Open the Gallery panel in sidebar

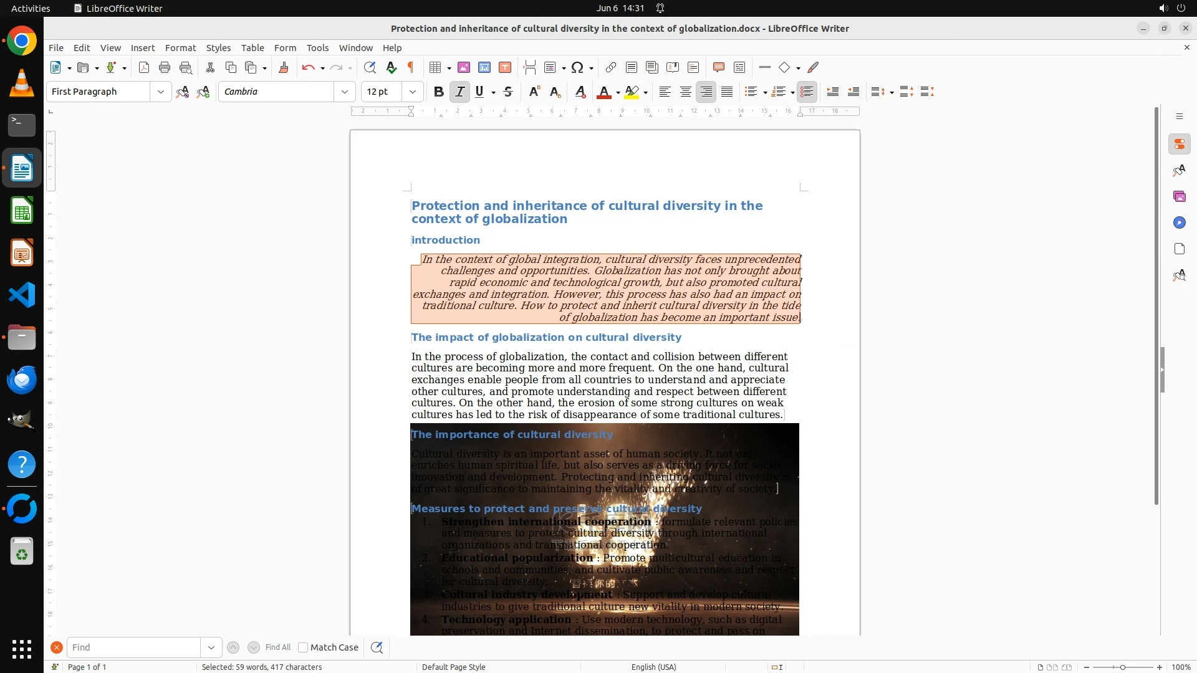(1179, 197)
